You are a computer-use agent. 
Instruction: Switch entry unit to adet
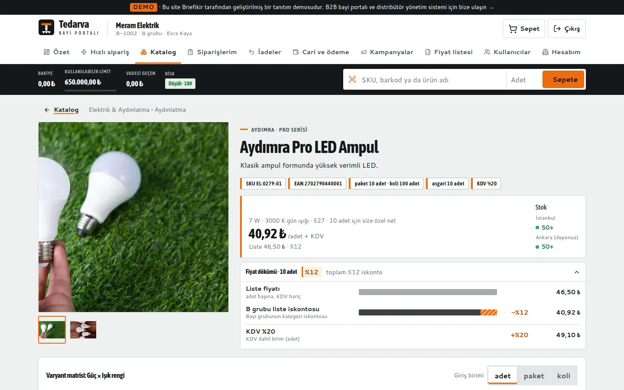pos(503,376)
